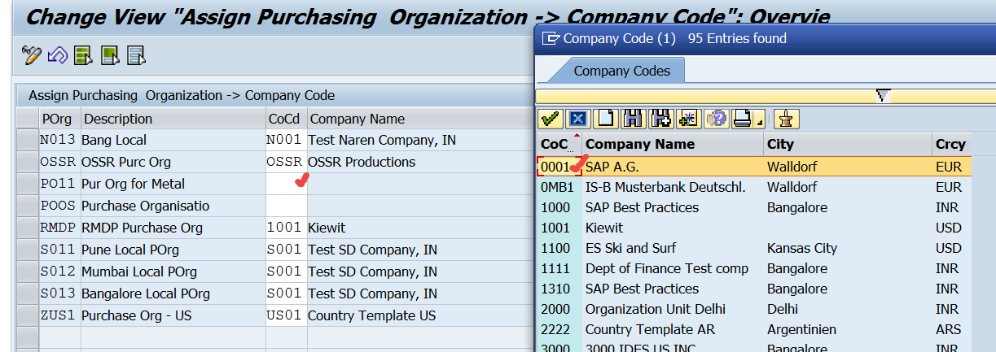Click the popup Company Name column header

(673, 144)
